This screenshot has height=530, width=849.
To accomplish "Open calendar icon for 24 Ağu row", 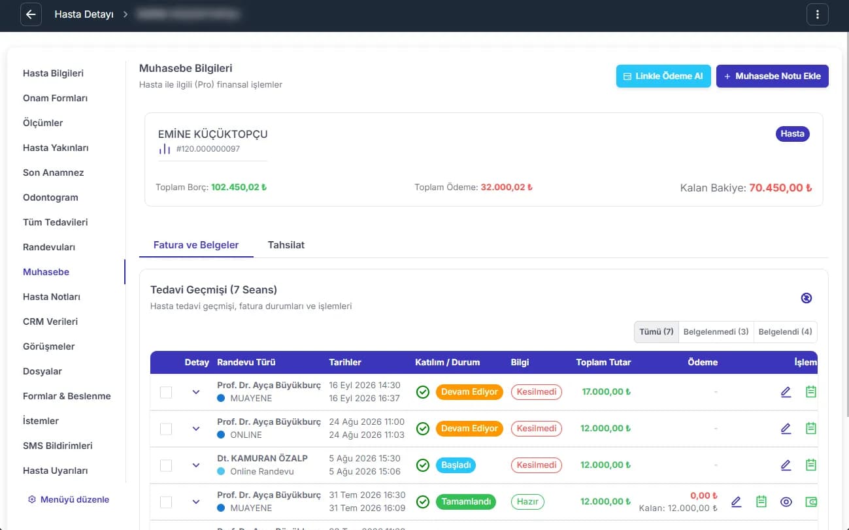I will [x=811, y=429].
